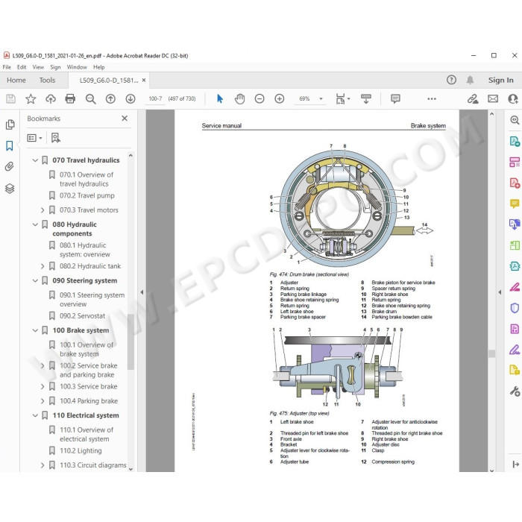Viewport: 522px width, 522px height.
Task: Switch to the Home tab
Action: click(16, 81)
